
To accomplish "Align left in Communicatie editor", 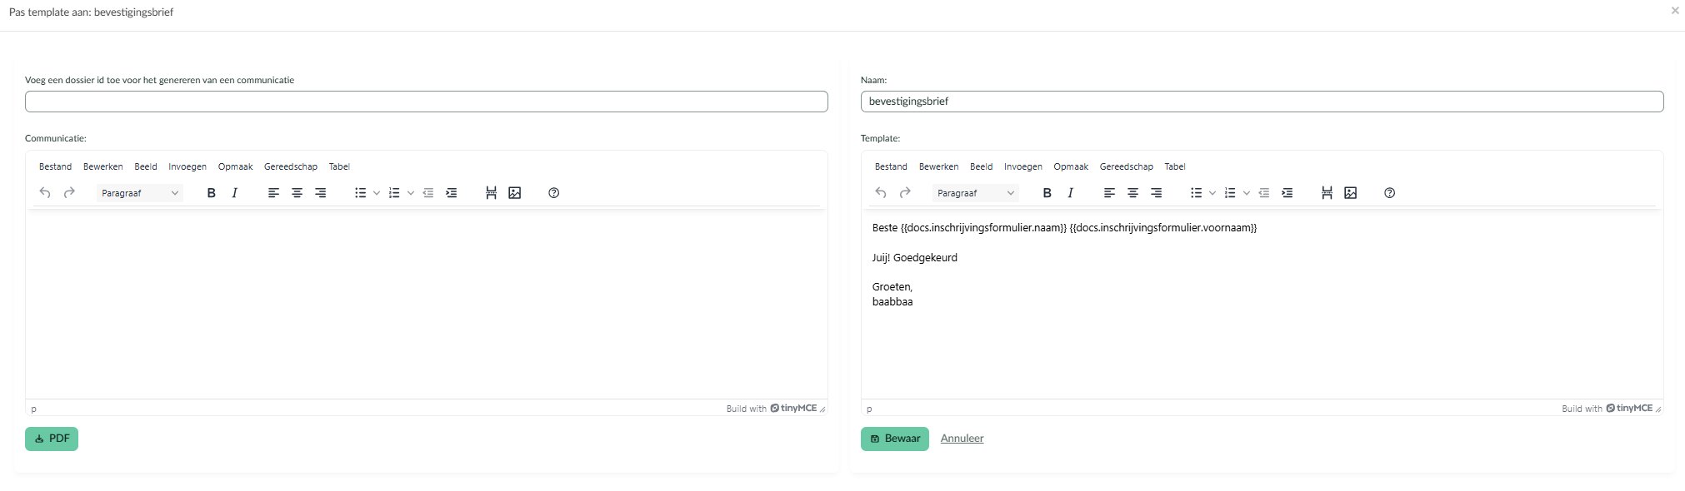I will [273, 193].
